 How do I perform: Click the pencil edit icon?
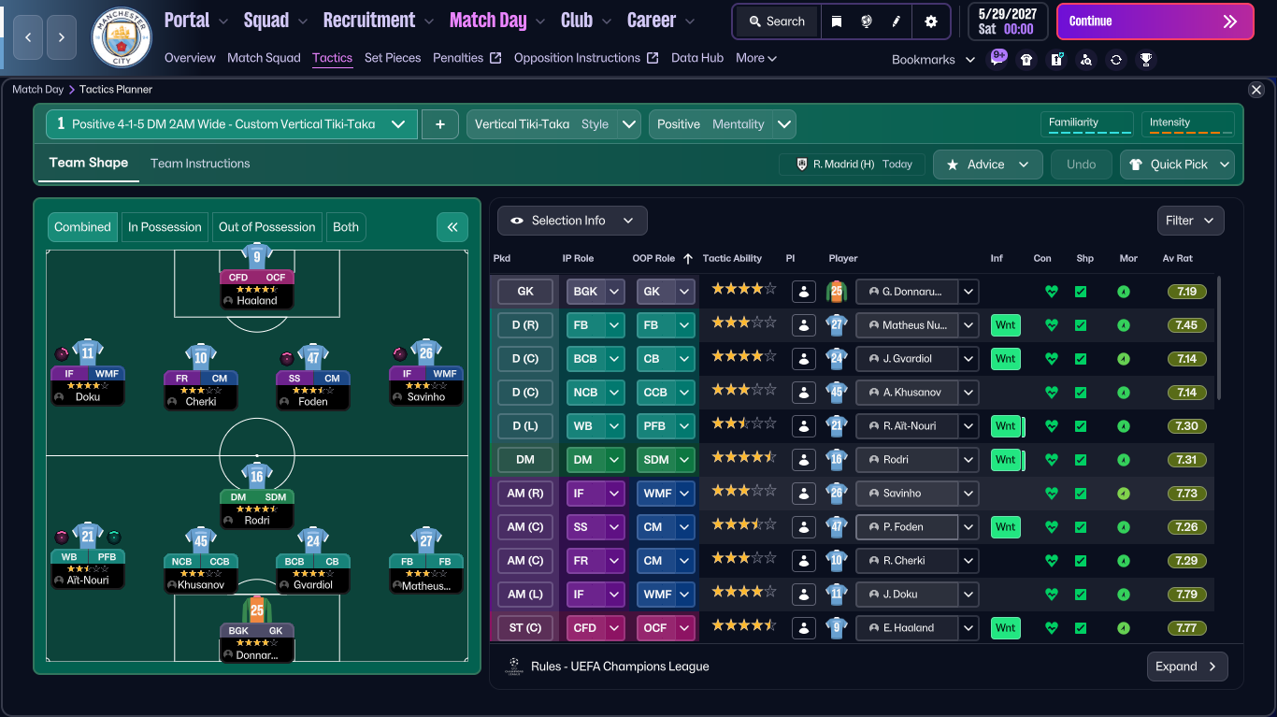pos(897,22)
